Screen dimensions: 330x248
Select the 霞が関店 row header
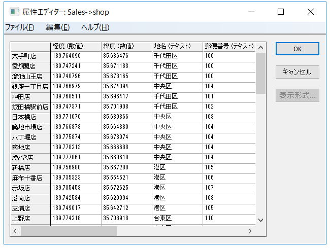pyautogui.click(x=30, y=67)
